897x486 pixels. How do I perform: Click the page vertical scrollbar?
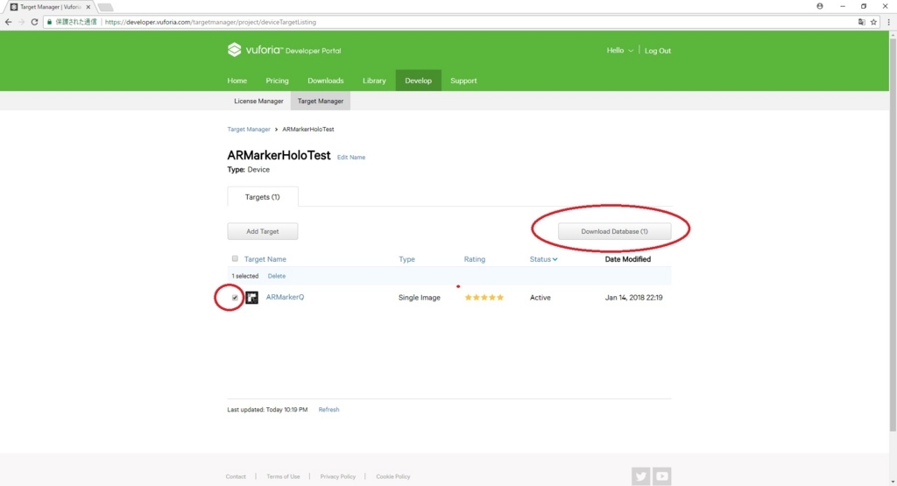tap(893, 235)
